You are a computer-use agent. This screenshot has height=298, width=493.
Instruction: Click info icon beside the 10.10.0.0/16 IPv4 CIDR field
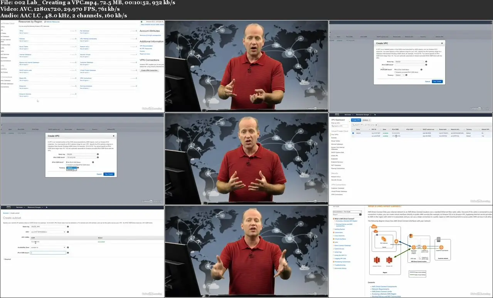click(x=98, y=157)
